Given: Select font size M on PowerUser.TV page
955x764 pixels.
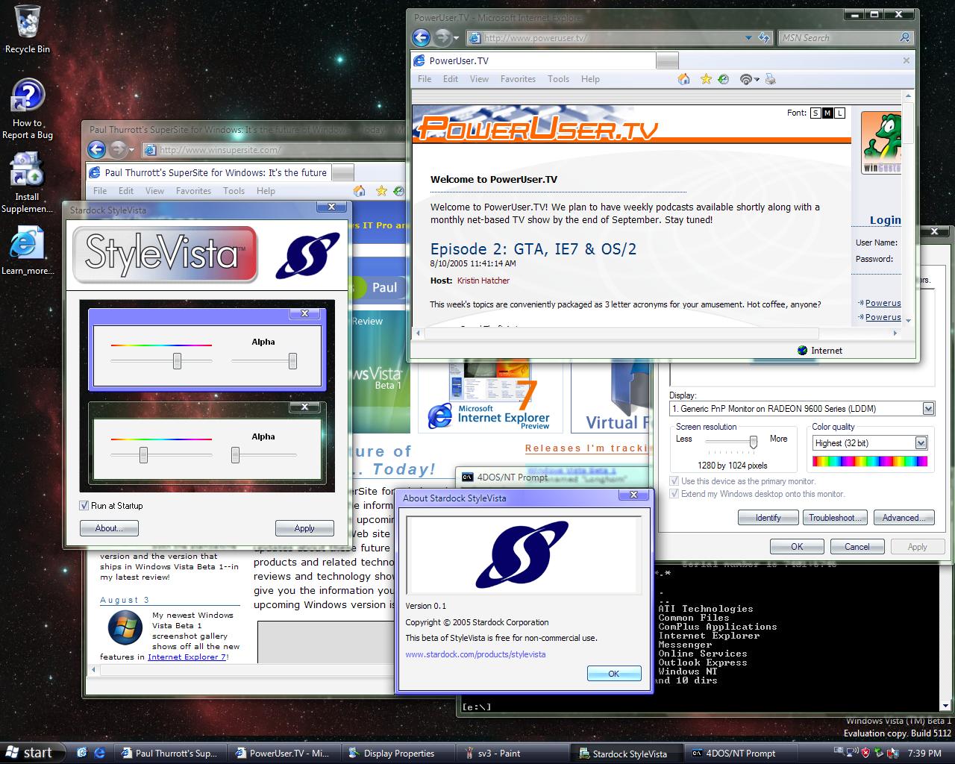Looking at the screenshot, I should pyautogui.click(x=827, y=113).
